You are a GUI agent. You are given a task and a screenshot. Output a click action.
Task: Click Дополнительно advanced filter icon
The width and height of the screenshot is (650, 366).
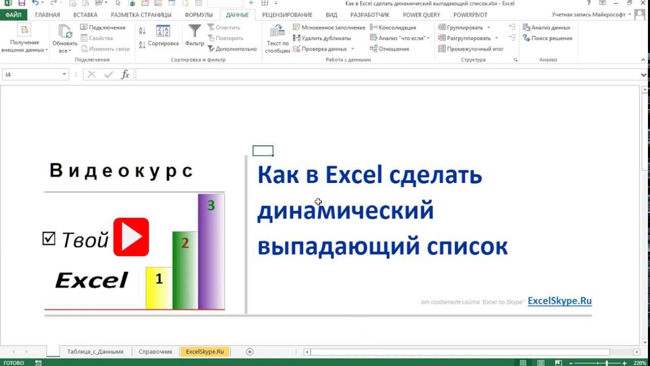(211, 49)
